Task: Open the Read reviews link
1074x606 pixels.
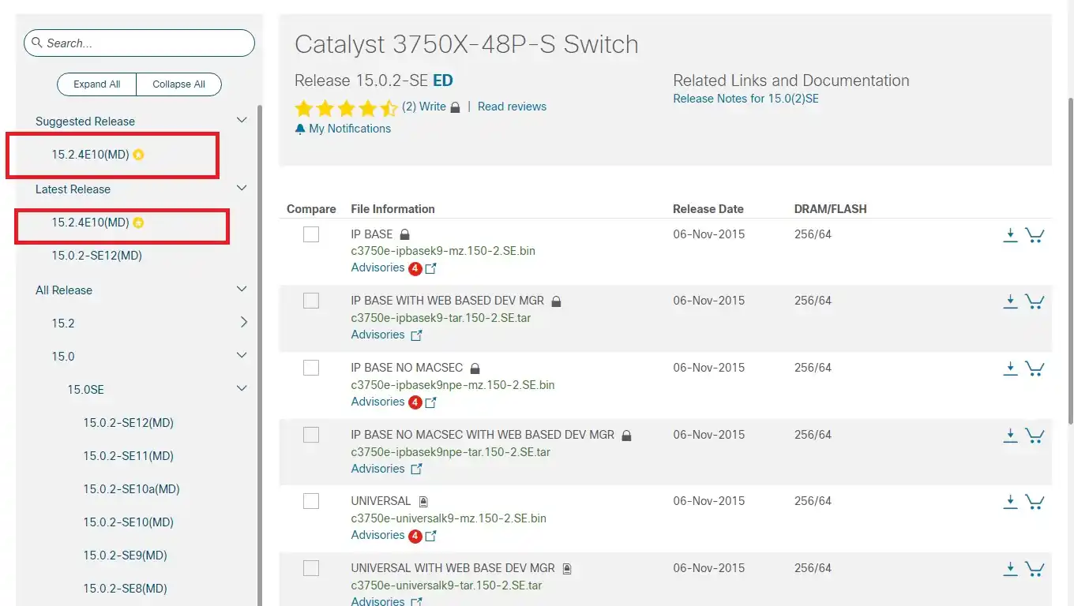Action: click(512, 107)
